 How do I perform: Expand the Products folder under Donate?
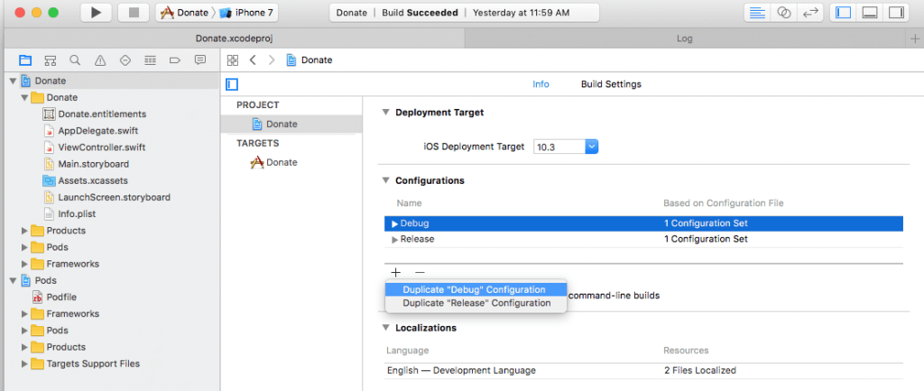point(24,231)
